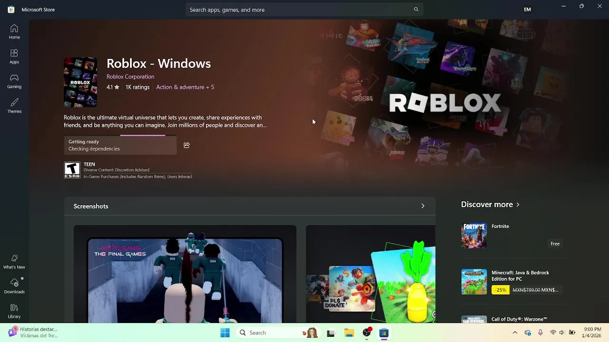609x342 pixels.
Task: Expand Action & adventure + 5 categories
Action: click(x=185, y=87)
